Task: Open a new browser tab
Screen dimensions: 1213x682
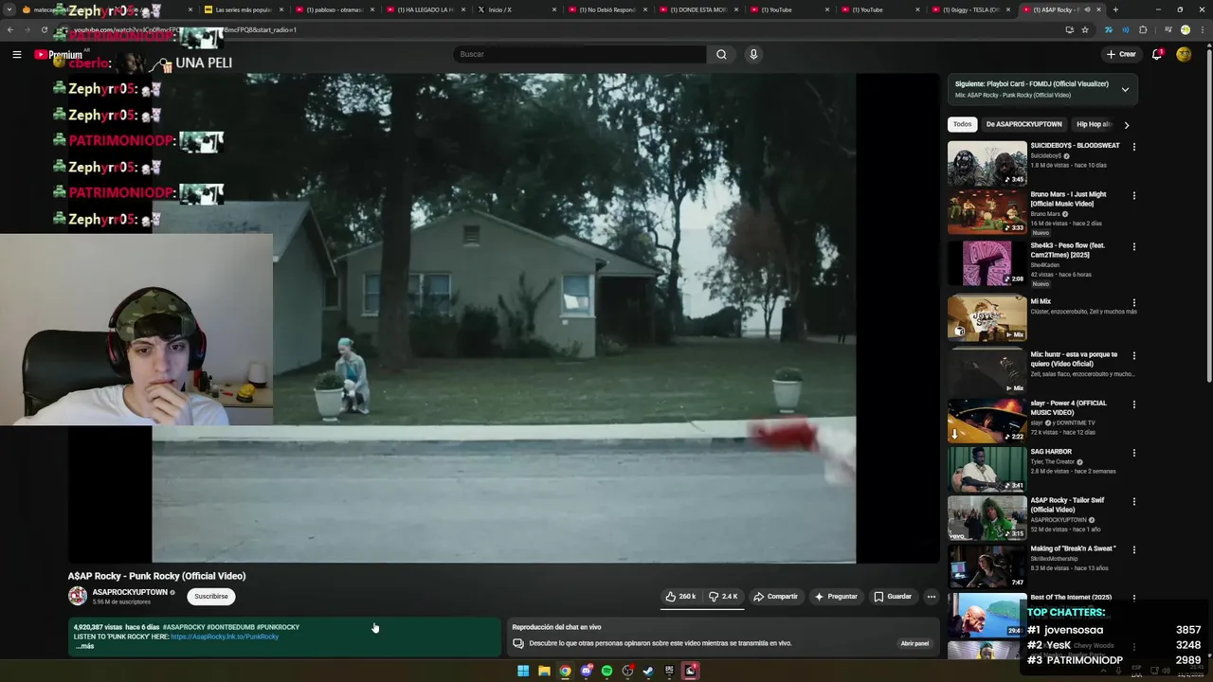Action: tap(1115, 9)
